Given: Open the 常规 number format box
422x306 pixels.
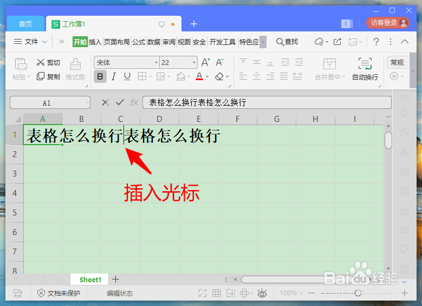Looking at the screenshot, I should [x=397, y=62].
